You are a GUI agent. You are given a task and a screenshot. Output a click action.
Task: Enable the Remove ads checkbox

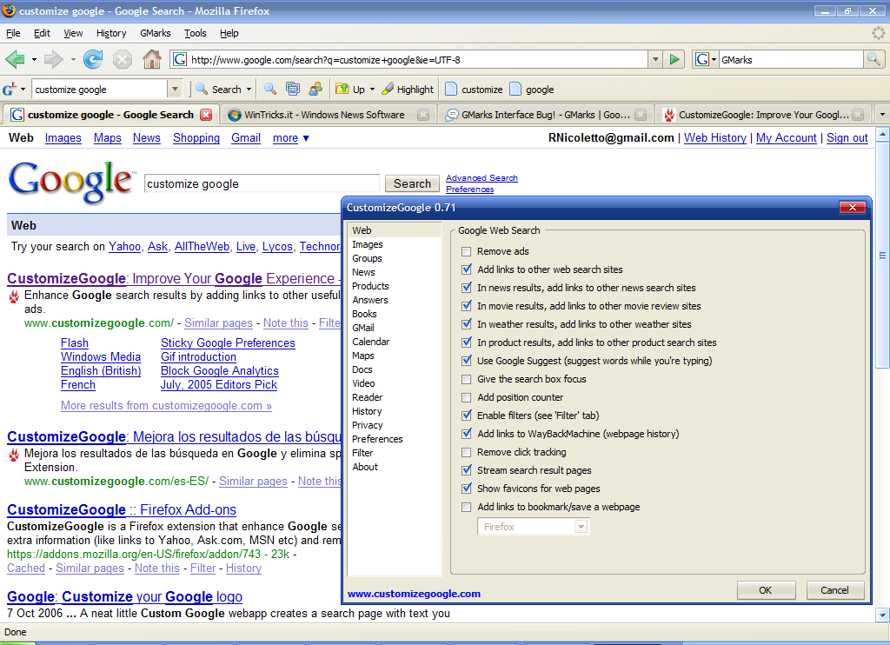(467, 251)
